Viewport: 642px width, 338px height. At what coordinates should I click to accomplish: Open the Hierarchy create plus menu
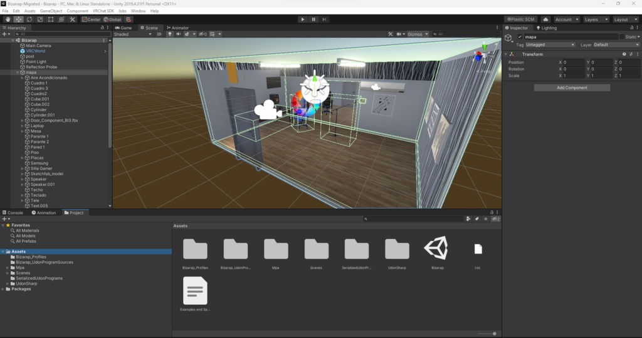pos(6,34)
